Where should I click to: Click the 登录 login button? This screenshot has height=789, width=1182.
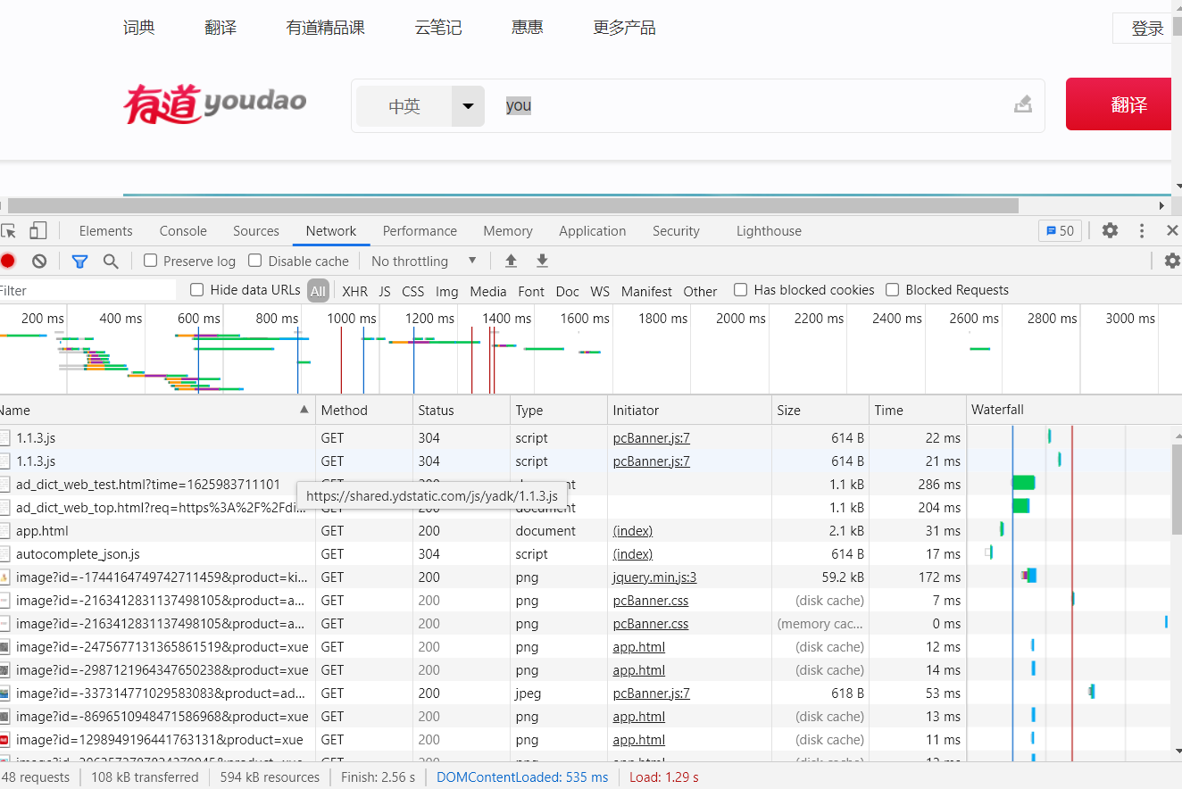(1142, 29)
